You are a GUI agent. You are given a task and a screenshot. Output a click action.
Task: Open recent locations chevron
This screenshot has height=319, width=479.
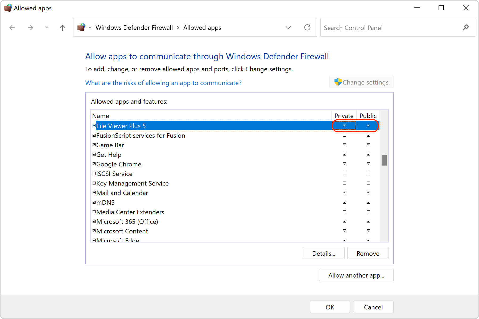(x=47, y=27)
